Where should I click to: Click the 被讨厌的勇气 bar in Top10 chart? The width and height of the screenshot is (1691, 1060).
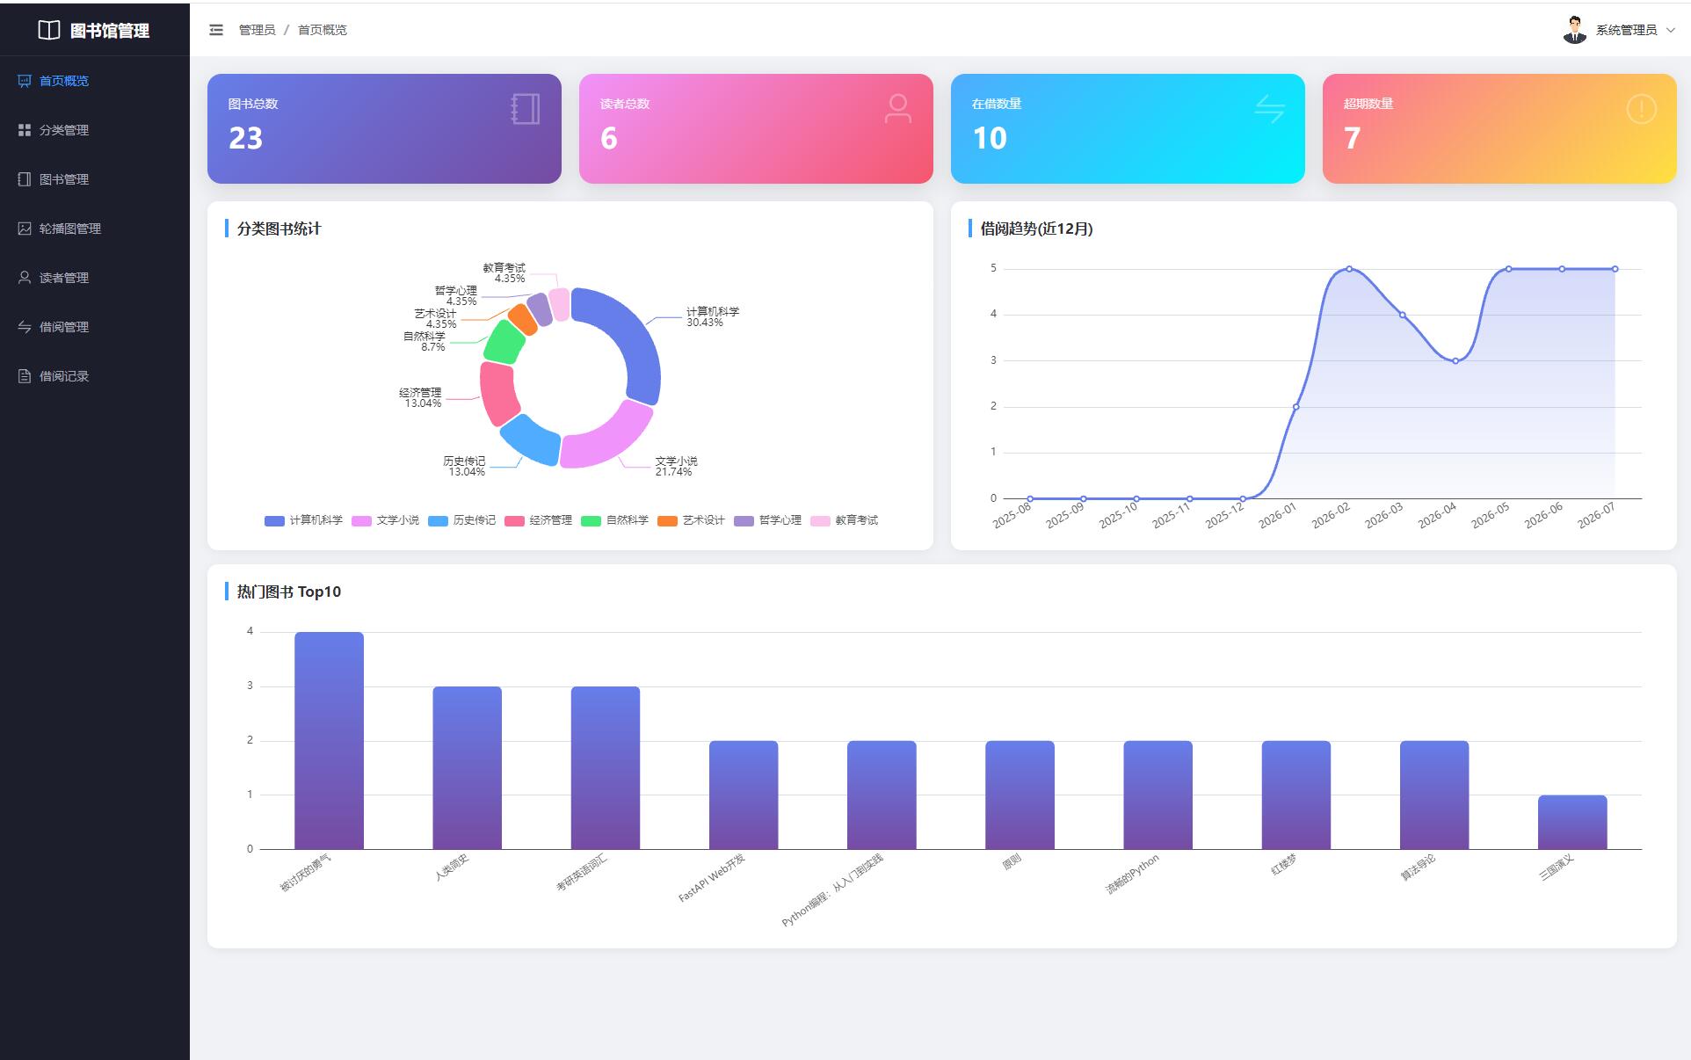click(329, 741)
